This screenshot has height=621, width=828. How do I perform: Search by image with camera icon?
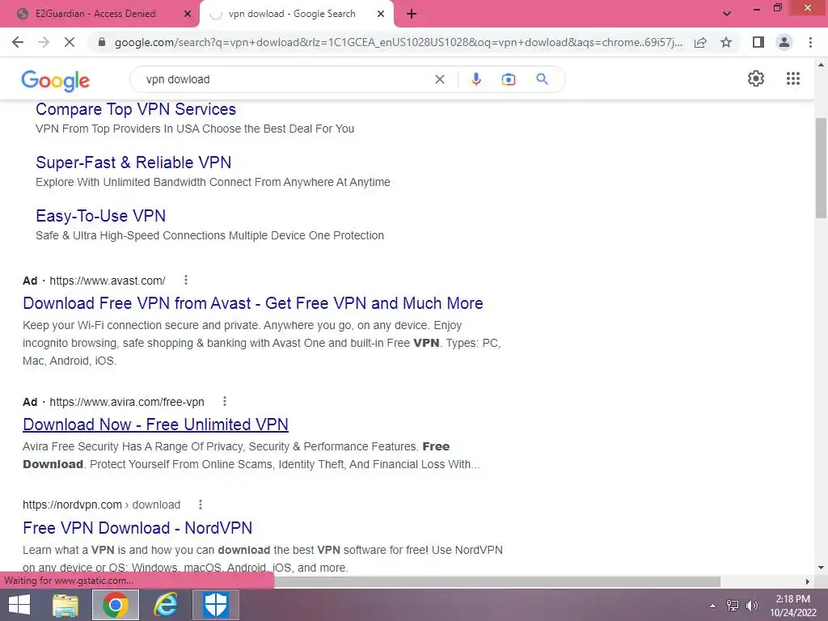coord(509,79)
